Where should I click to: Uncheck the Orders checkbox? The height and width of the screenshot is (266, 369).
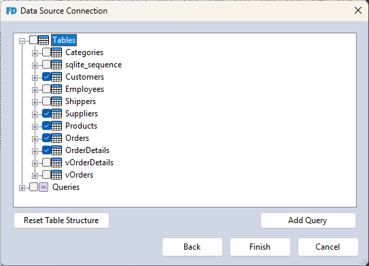[x=46, y=138]
